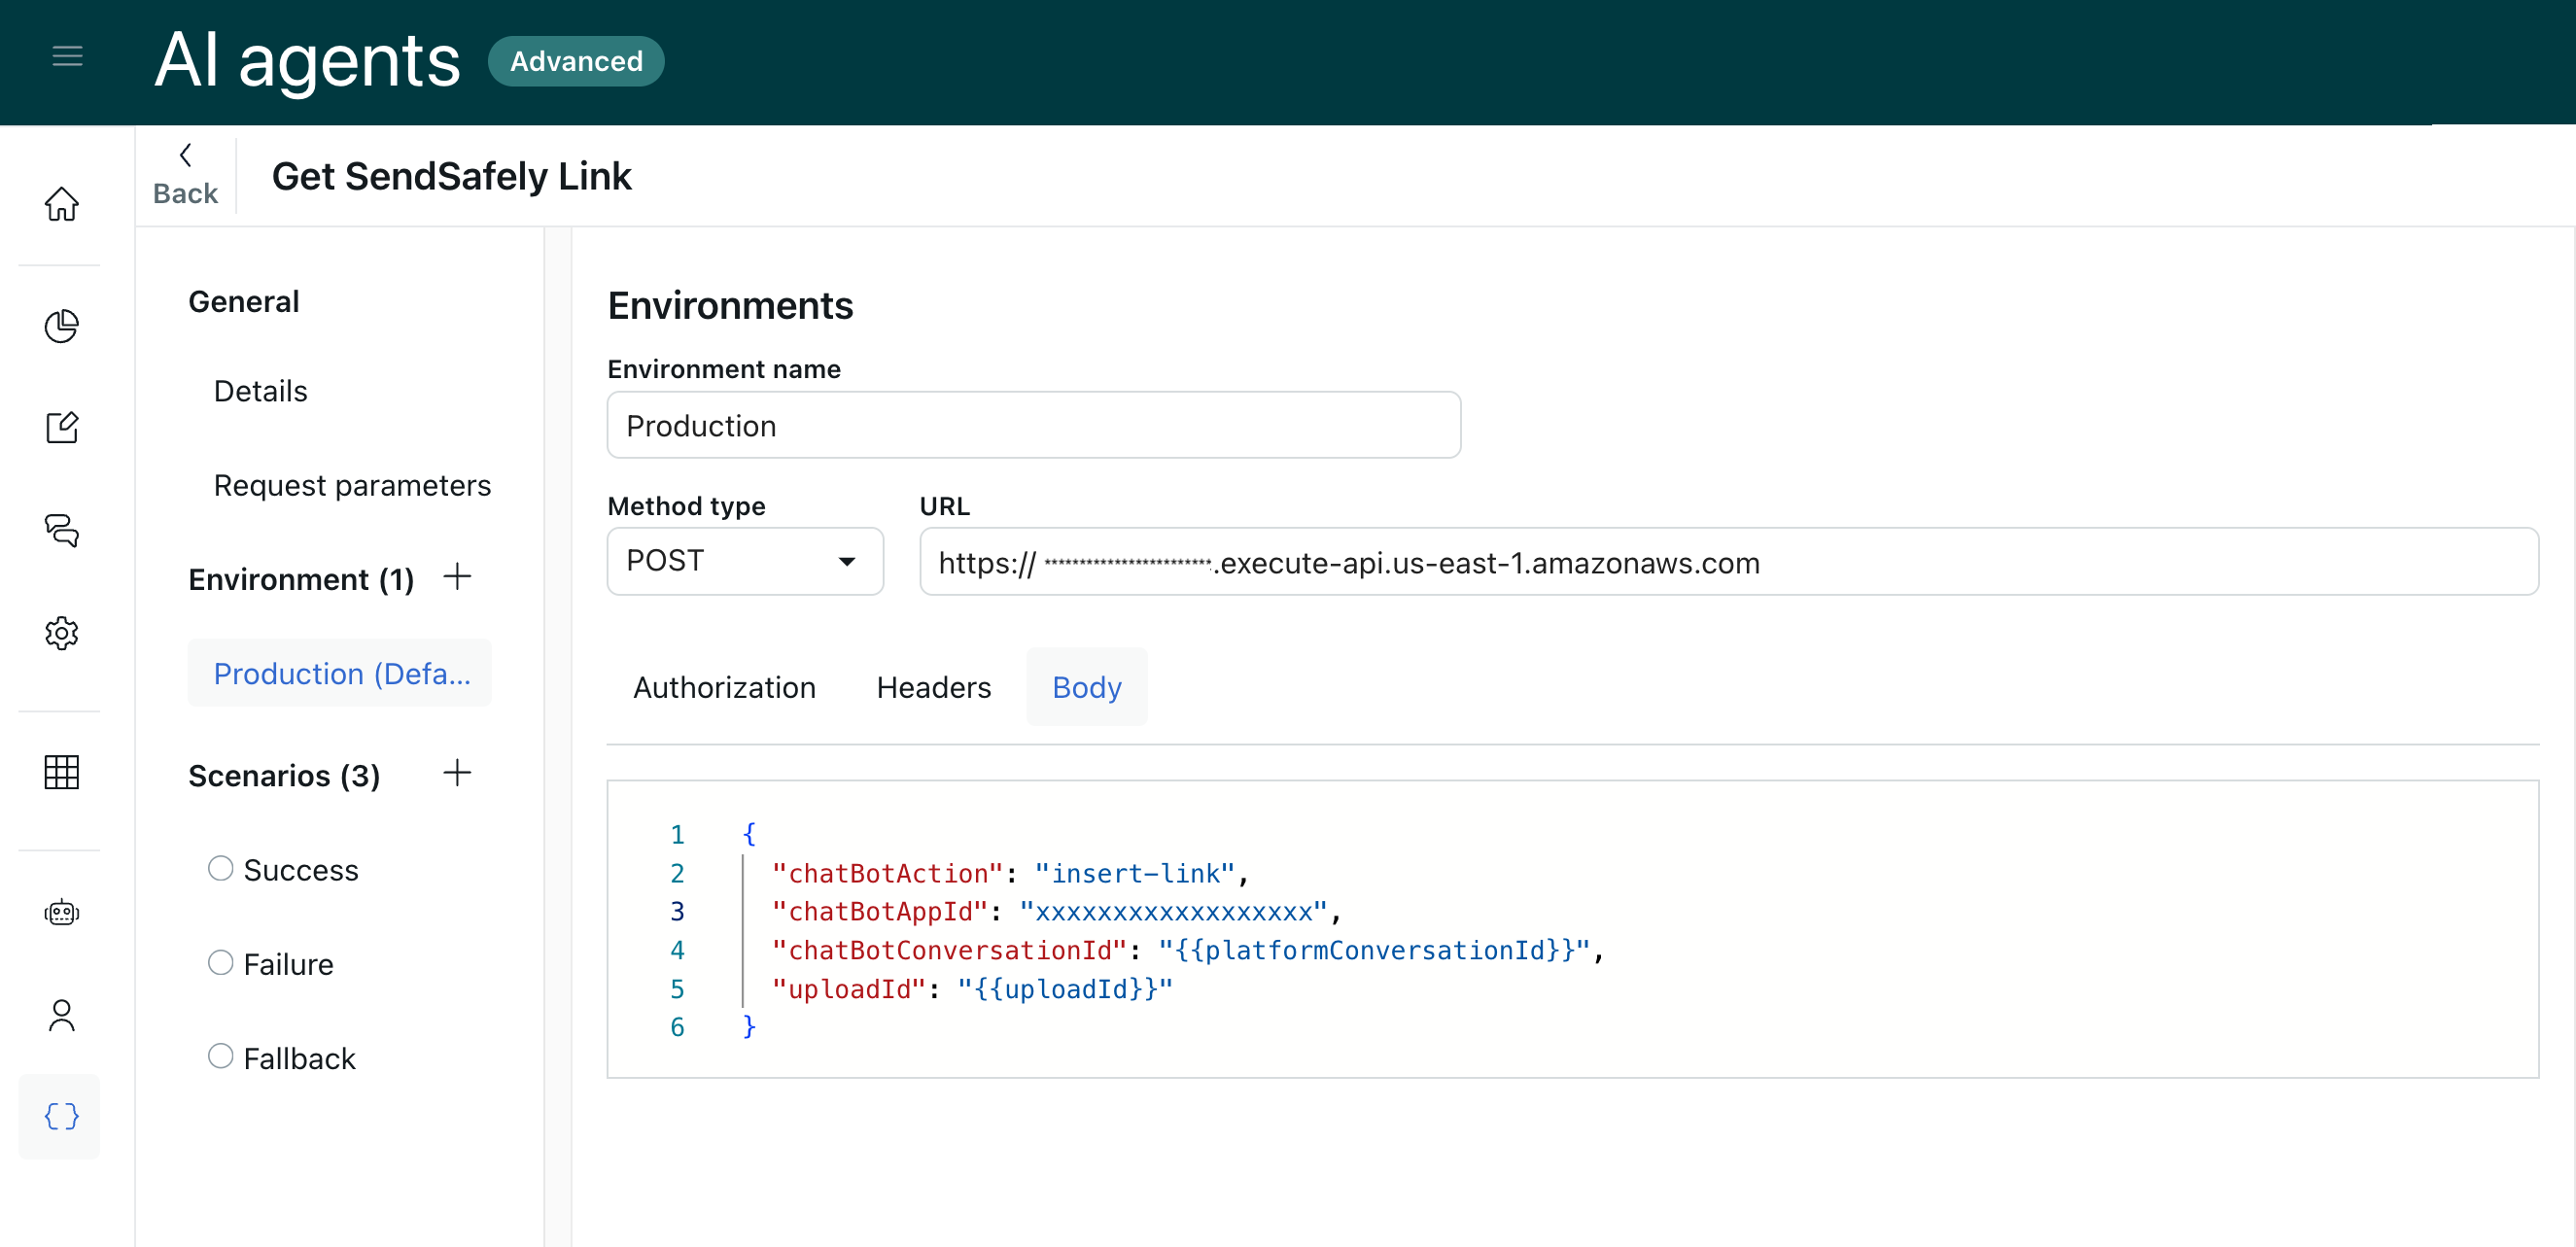The height and width of the screenshot is (1247, 2576).
Task: Open the pie chart analytics icon
Action: pyautogui.click(x=61, y=326)
